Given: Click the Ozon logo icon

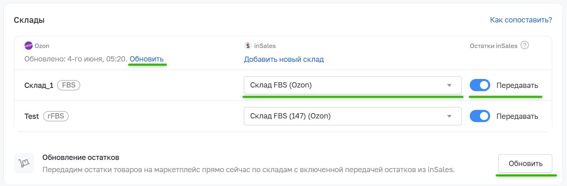Looking at the screenshot, I should 28,46.
